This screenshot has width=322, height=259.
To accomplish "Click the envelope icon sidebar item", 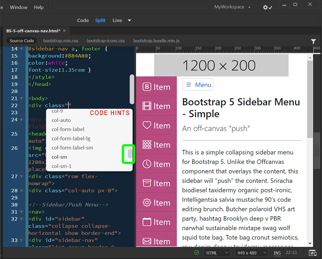I will 156,240.
